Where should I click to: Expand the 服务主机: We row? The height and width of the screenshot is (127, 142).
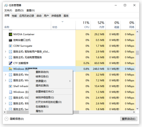[5, 75]
